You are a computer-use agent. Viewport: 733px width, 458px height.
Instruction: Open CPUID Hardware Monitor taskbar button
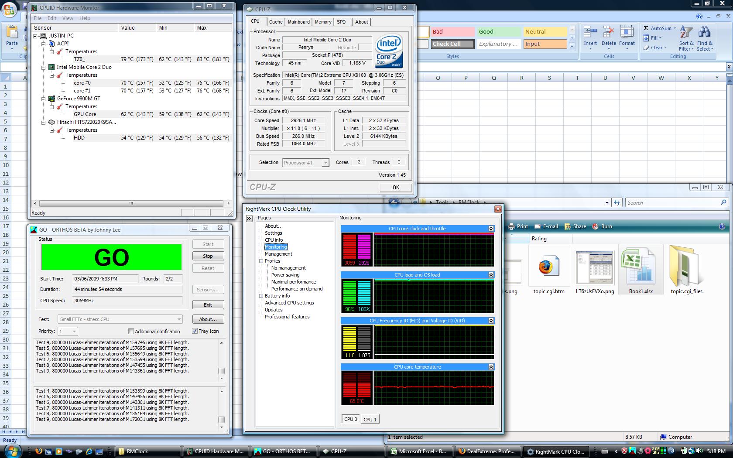[x=216, y=451]
